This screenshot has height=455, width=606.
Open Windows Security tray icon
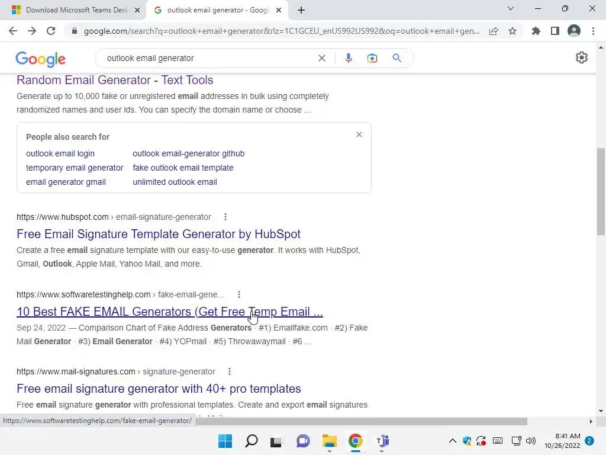[467, 441]
